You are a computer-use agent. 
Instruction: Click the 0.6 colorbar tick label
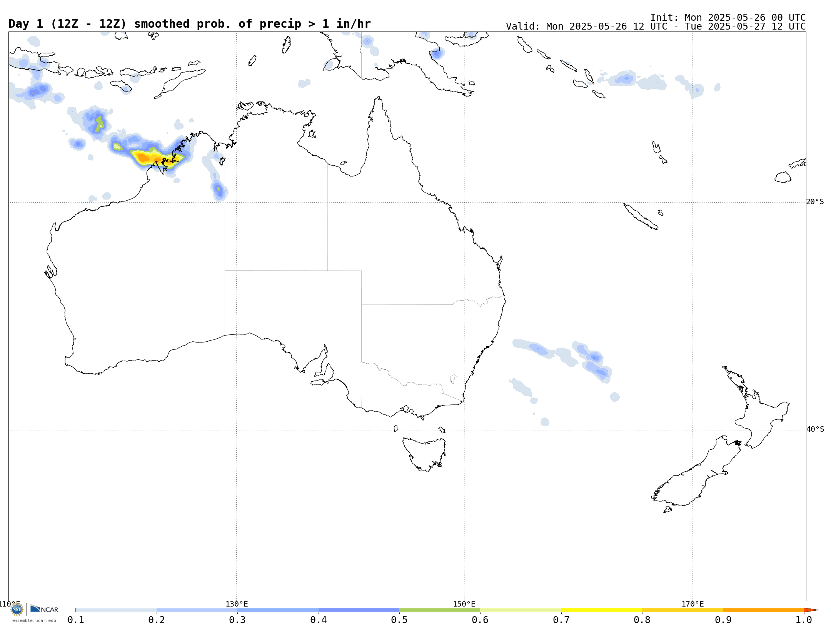pos(480,620)
